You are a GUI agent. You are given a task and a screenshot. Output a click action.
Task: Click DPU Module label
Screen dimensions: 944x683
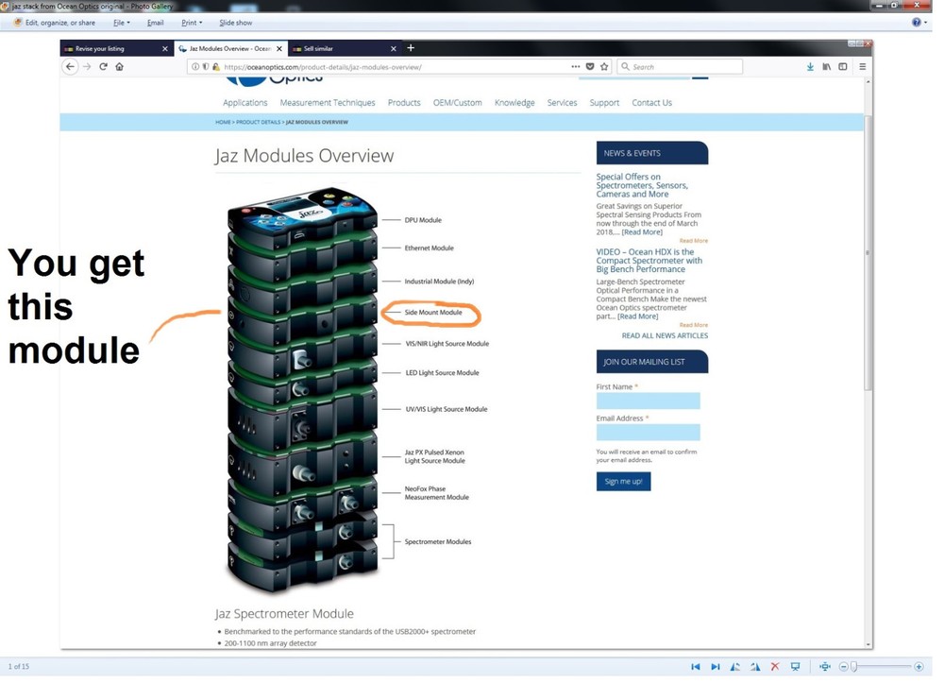(x=423, y=220)
